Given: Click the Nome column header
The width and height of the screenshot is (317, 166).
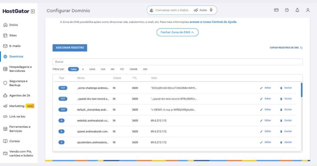Looking at the screenshot, I should pos(81,78).
